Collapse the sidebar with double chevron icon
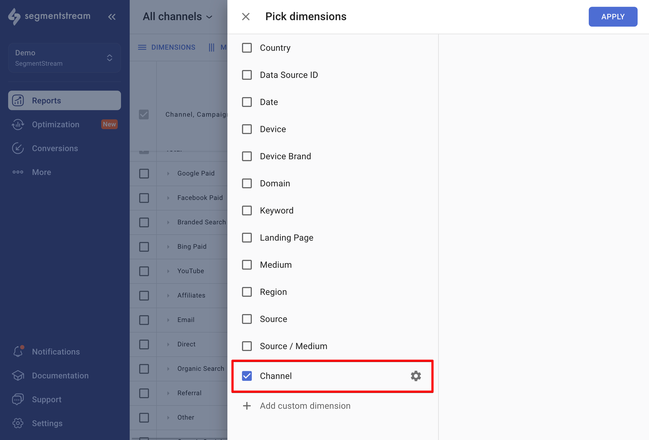Image resolution: width=649 pixels, height=440 pixels. click(x=112, y=17)
